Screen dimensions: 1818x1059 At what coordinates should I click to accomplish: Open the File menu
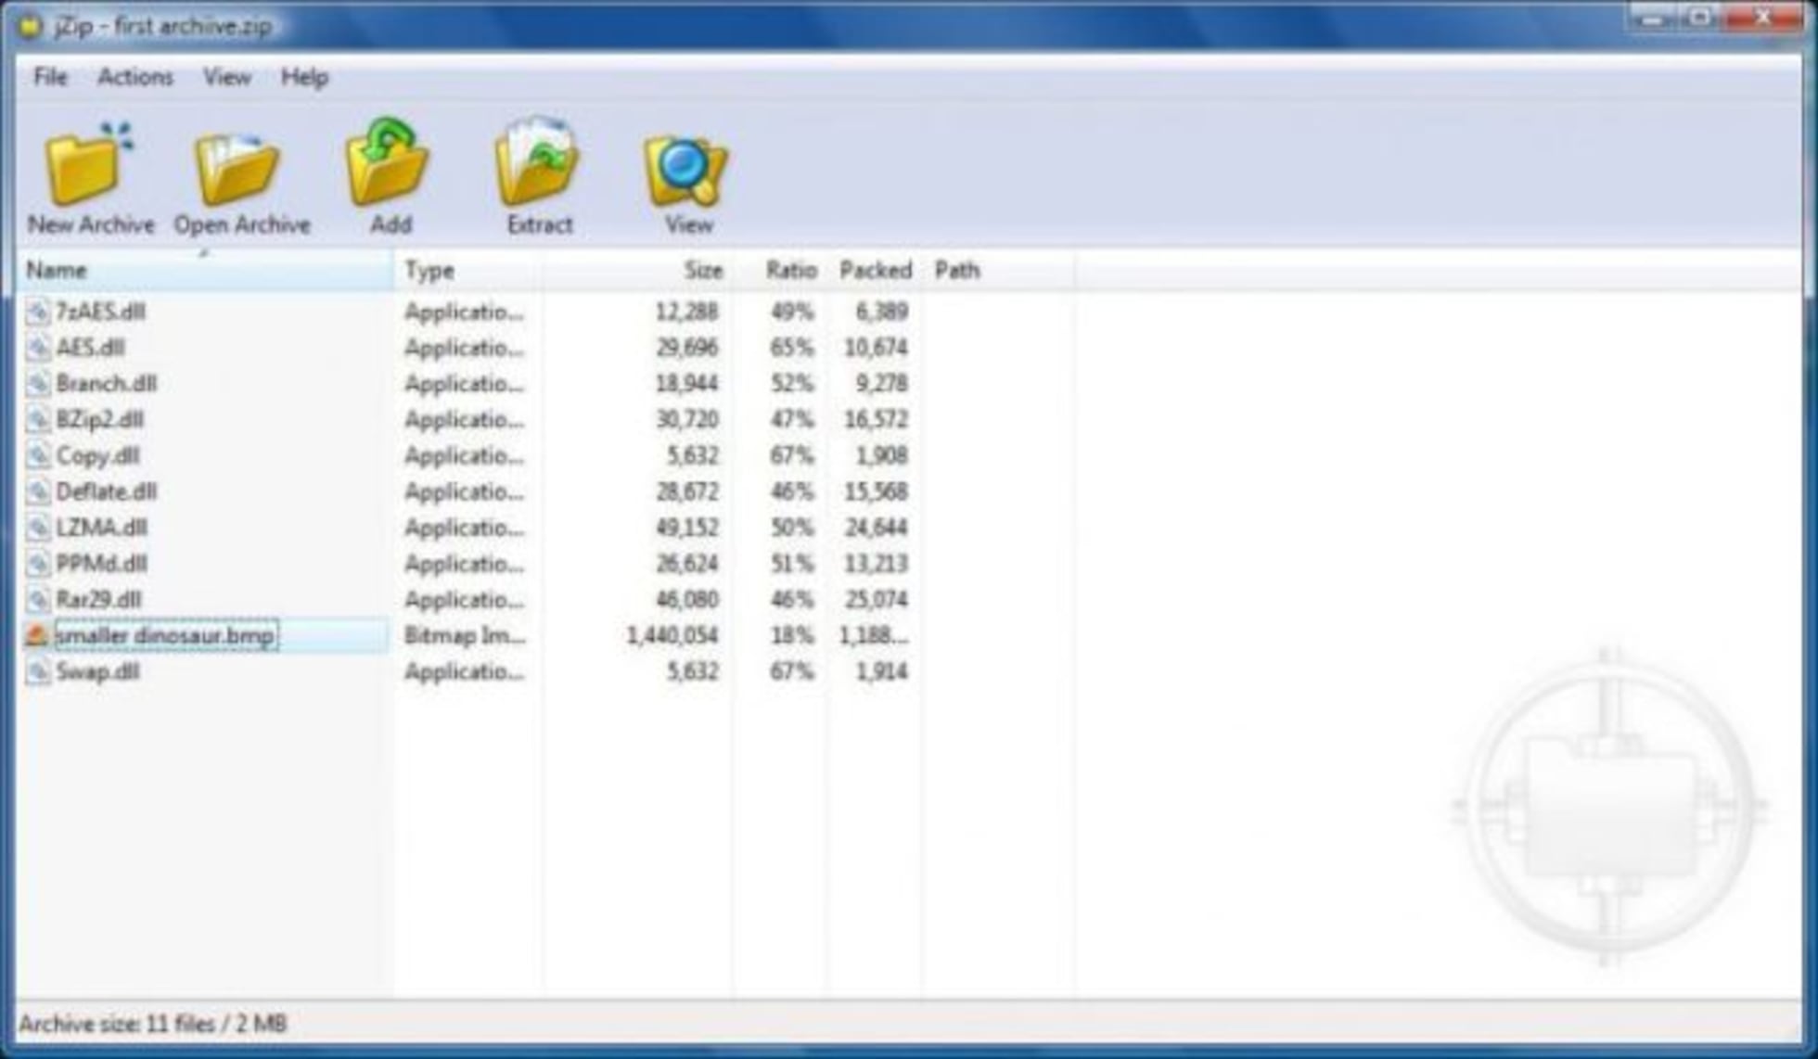[x=50, y=77]
